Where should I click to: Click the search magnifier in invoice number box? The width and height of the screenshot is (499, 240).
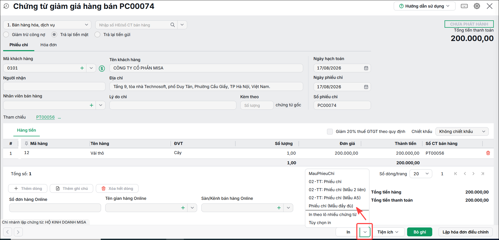point(173,25)
